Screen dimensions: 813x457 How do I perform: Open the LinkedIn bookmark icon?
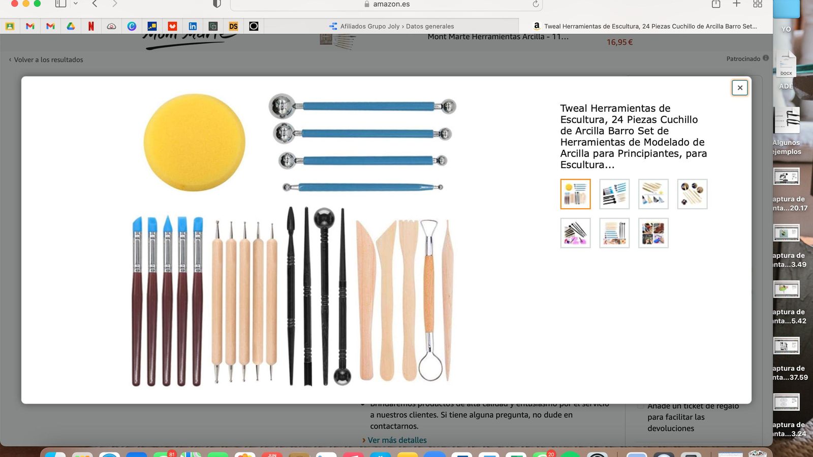coord(193,26)
